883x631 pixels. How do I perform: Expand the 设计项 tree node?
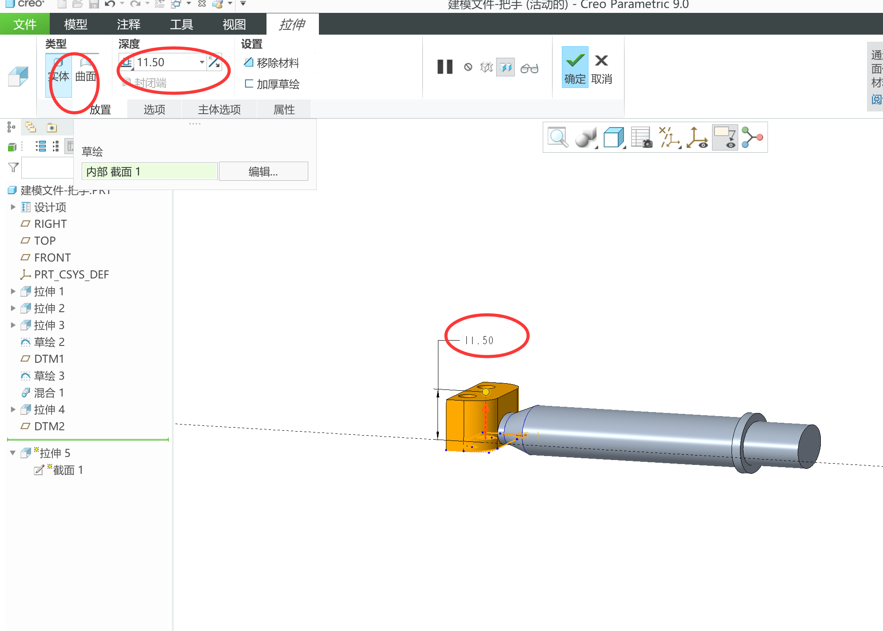click(x=13, y=207)
